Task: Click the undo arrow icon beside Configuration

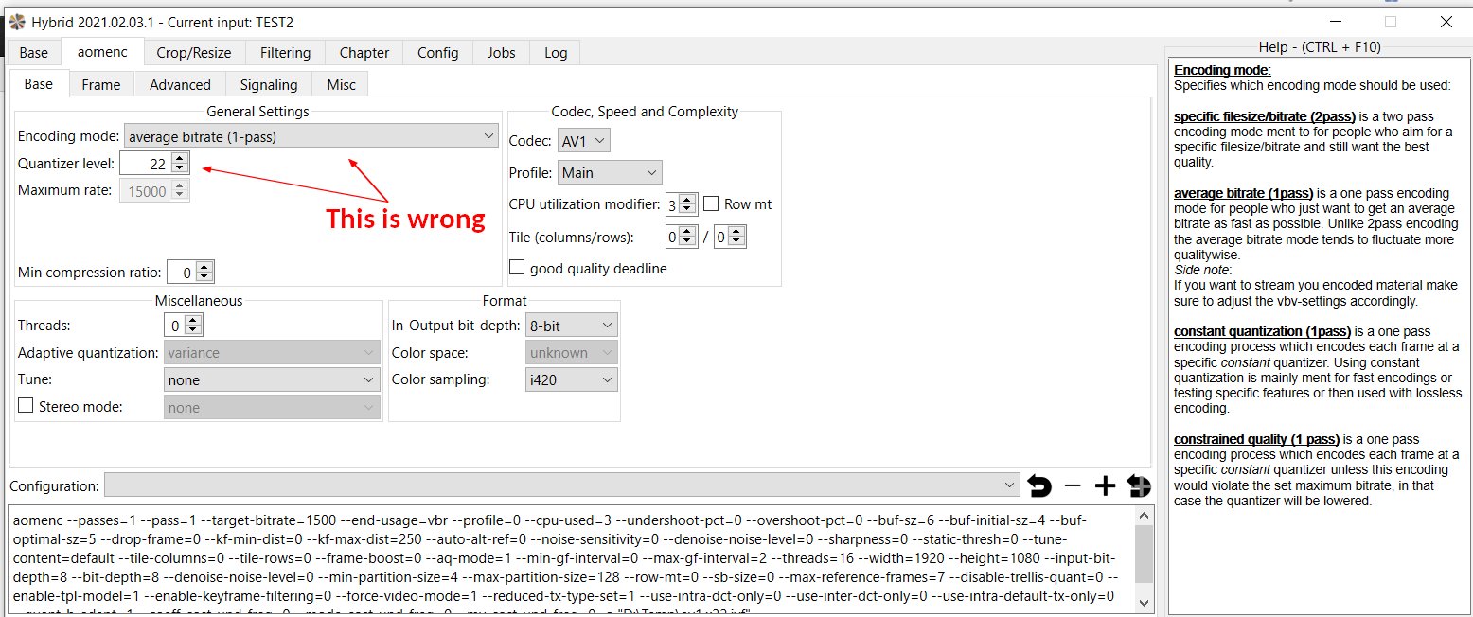Action: (1039, 486)
